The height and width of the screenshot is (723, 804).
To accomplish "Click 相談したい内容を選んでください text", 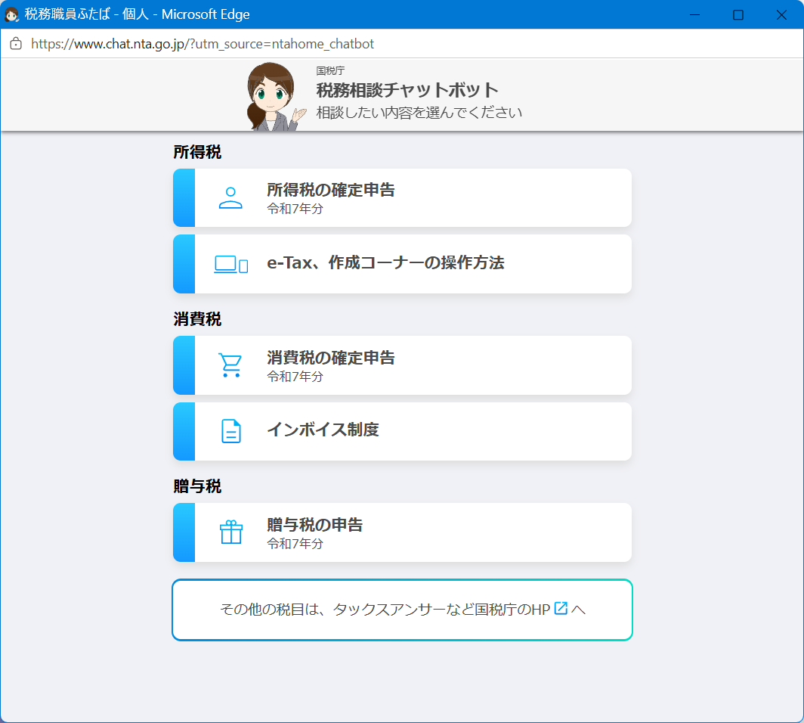I will [x=419, y=113].
